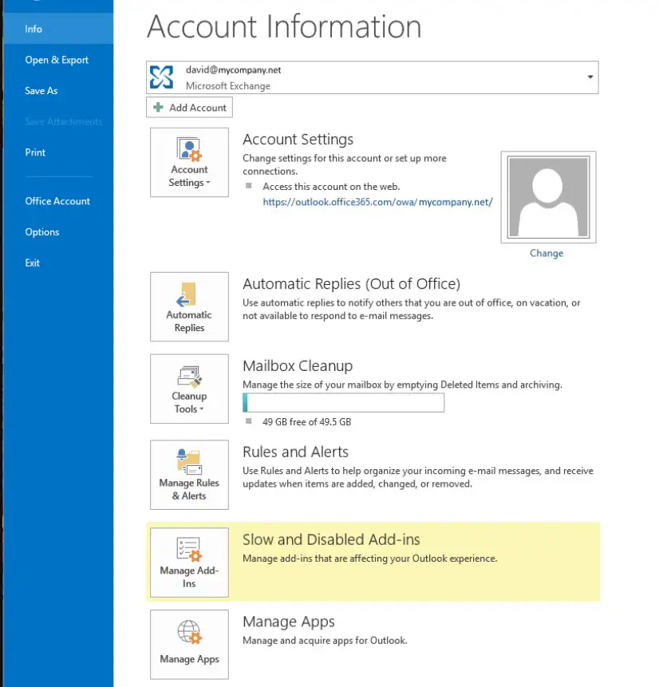
Task: Select the Info menu item
Action: (x=58, y=29)
